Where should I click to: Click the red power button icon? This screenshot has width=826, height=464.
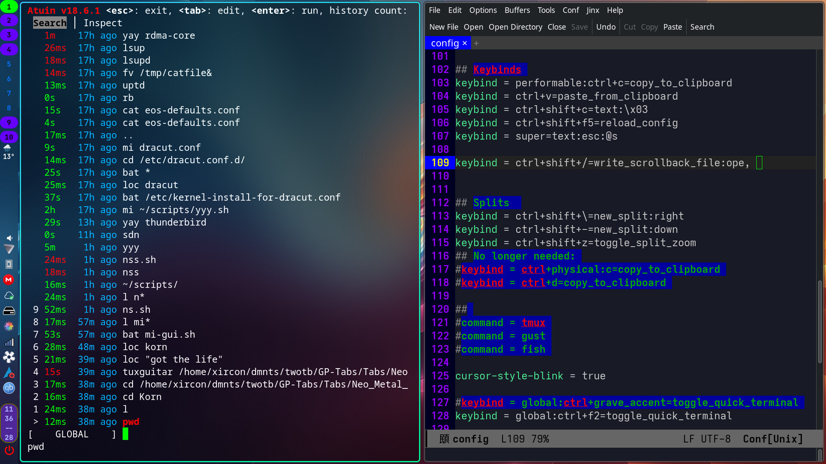[9, 450]
